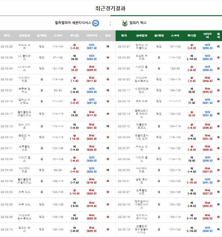Click the 샬럿 호네츠 opponent cell
Image resolution: width=222 pixels, height=237 pixels.
[x=142, y=181]
